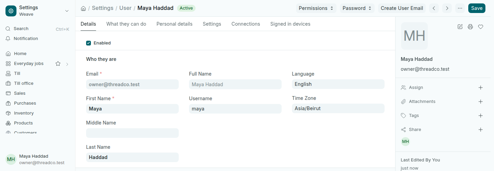Click the Tags label in the side panel
This screenshot has height=171, width=494.
[x=414, y=116]
